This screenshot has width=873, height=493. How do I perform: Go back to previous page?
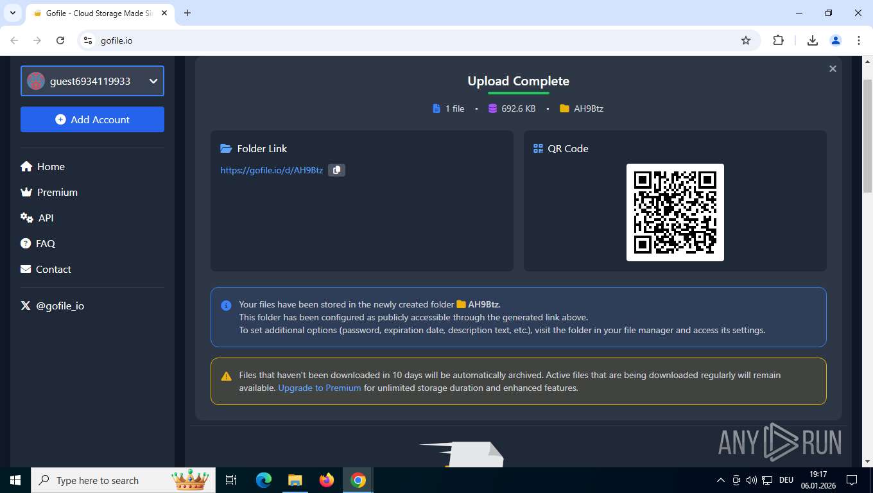(14, 40)
